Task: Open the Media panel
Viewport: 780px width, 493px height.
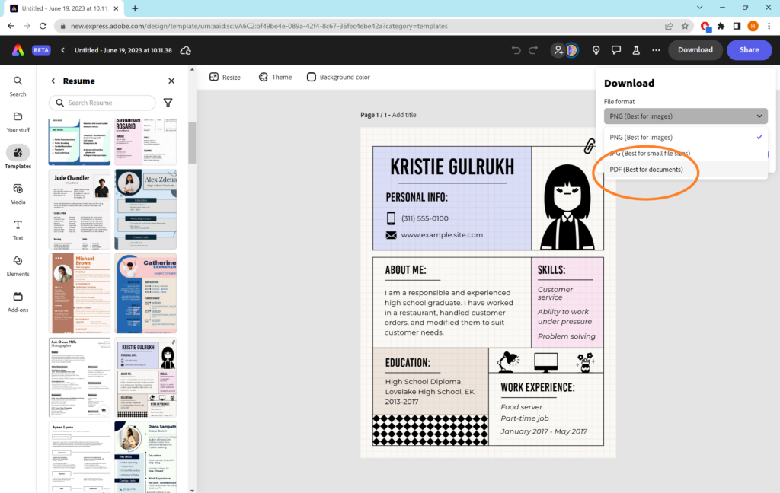Action: 18,194
